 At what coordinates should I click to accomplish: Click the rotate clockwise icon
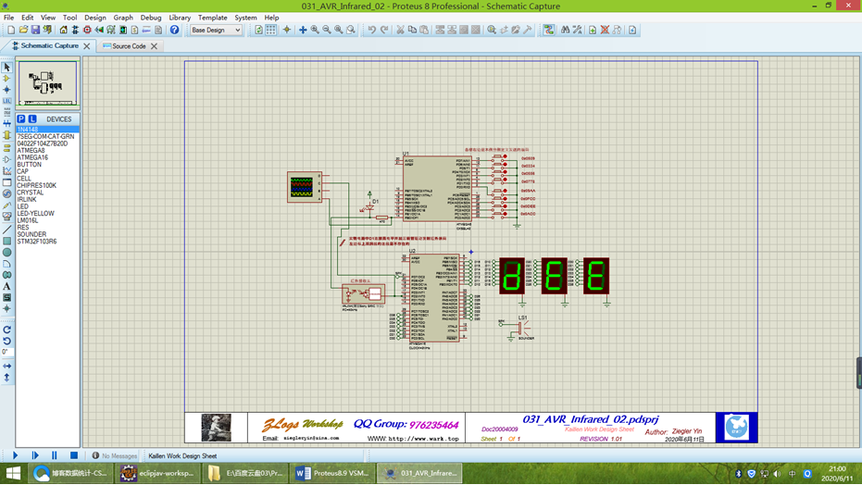[6, 330]
